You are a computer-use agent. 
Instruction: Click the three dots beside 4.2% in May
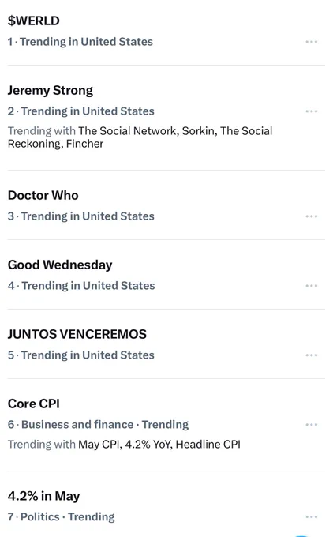[312, 516]
